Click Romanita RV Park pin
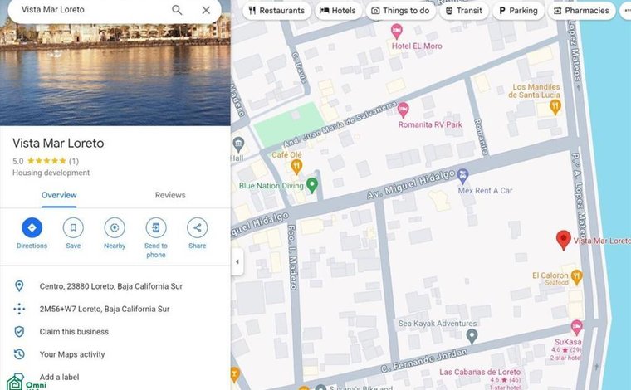The image size is (631, 390). click(403, 110)
